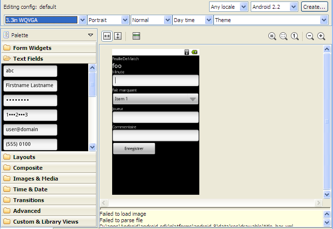This screenshot has width=333, height=229.
Task: Expand the Transitions palette category
Action: coord(49,200)
